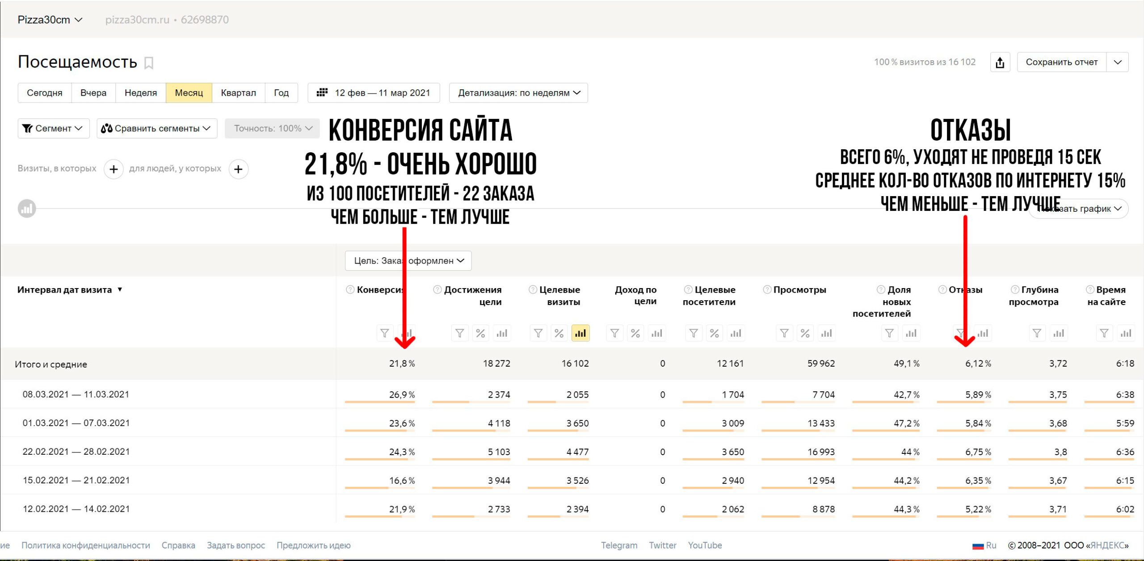The width and height of the screenshot is (1144, 561).
Task: Click chart icon under Время на сайте
Action: [1126, 333]
